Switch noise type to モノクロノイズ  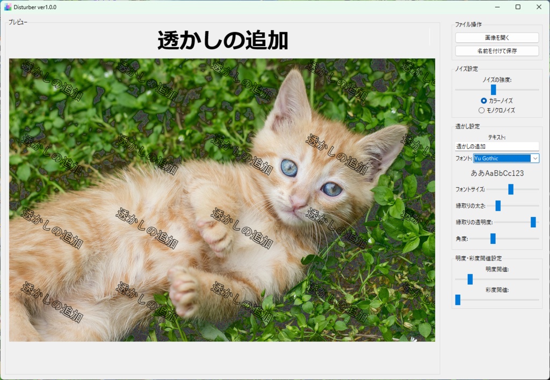tap(482, 110)
